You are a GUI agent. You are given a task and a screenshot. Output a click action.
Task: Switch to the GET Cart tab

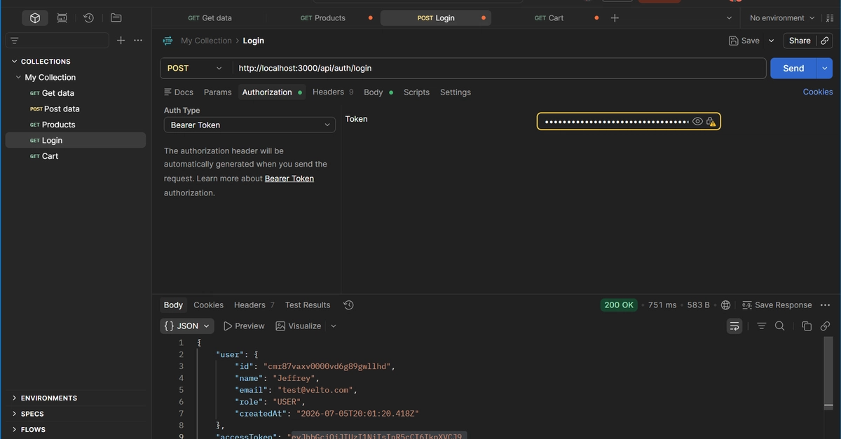point(549,18)
